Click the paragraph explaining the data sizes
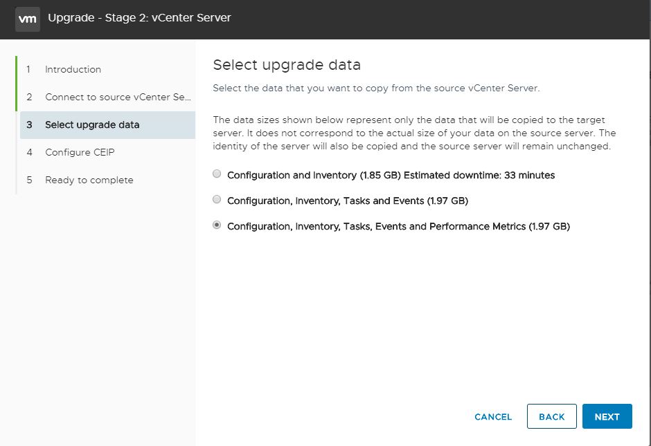 tap(414, 133)
